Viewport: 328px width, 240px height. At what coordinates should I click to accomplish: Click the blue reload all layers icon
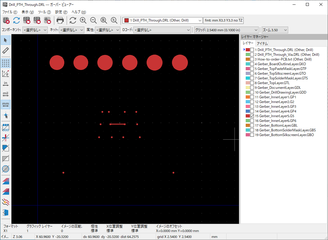click(x=17, y=20)
